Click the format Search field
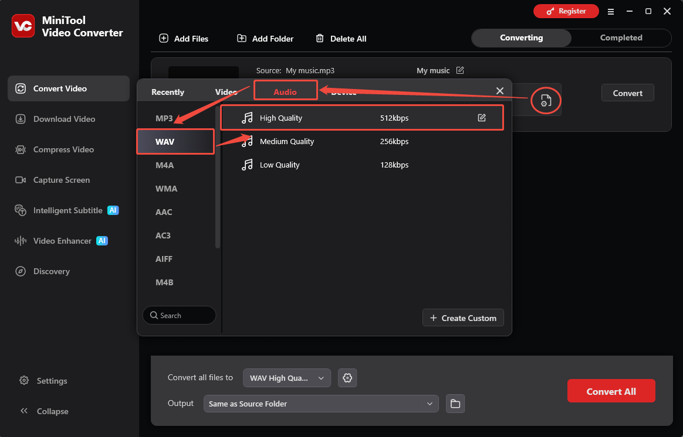The width and height of the screenshot is (683, 437). 179,315
